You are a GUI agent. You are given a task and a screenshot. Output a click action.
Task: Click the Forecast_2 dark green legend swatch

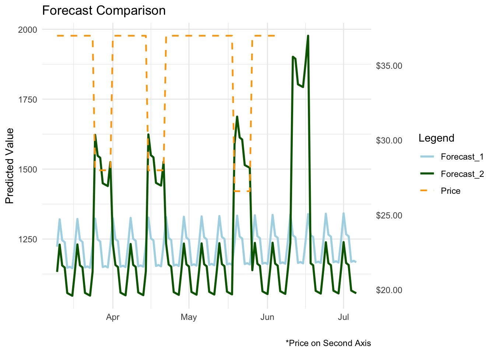pyautogui.click(x=427, y=174)
